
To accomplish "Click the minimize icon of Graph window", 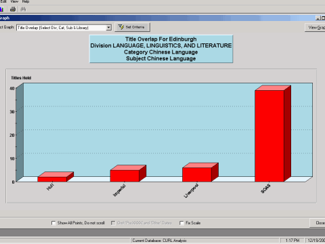I will [x=318, y=18].
